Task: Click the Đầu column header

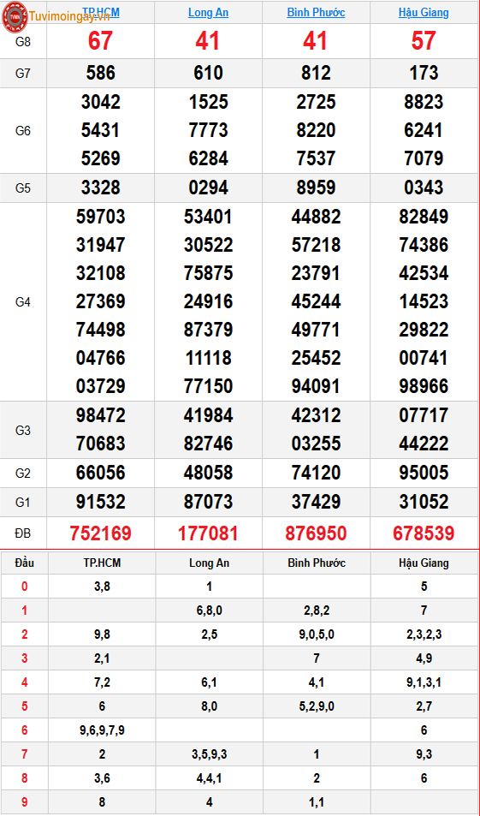Action: 25,563
